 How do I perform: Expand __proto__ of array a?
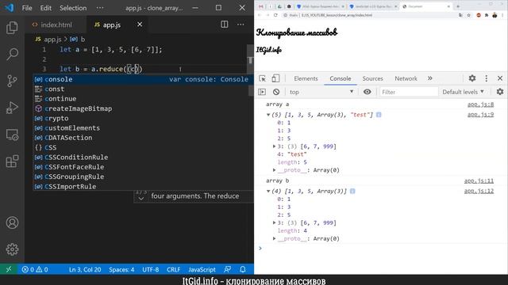274,170
